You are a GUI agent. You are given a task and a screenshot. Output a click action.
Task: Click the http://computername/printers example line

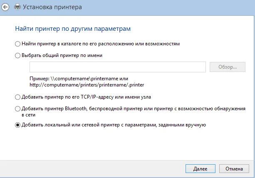[87, 85]
